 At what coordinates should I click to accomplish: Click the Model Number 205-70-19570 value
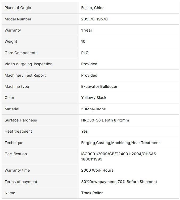coord(94,19)
